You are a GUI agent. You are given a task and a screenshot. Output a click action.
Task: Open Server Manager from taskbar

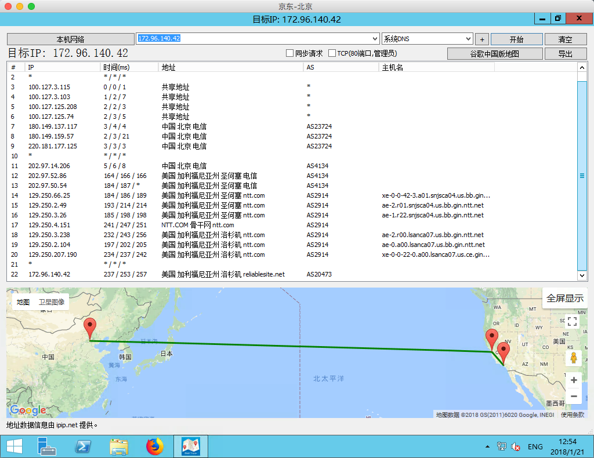[46, 446]
